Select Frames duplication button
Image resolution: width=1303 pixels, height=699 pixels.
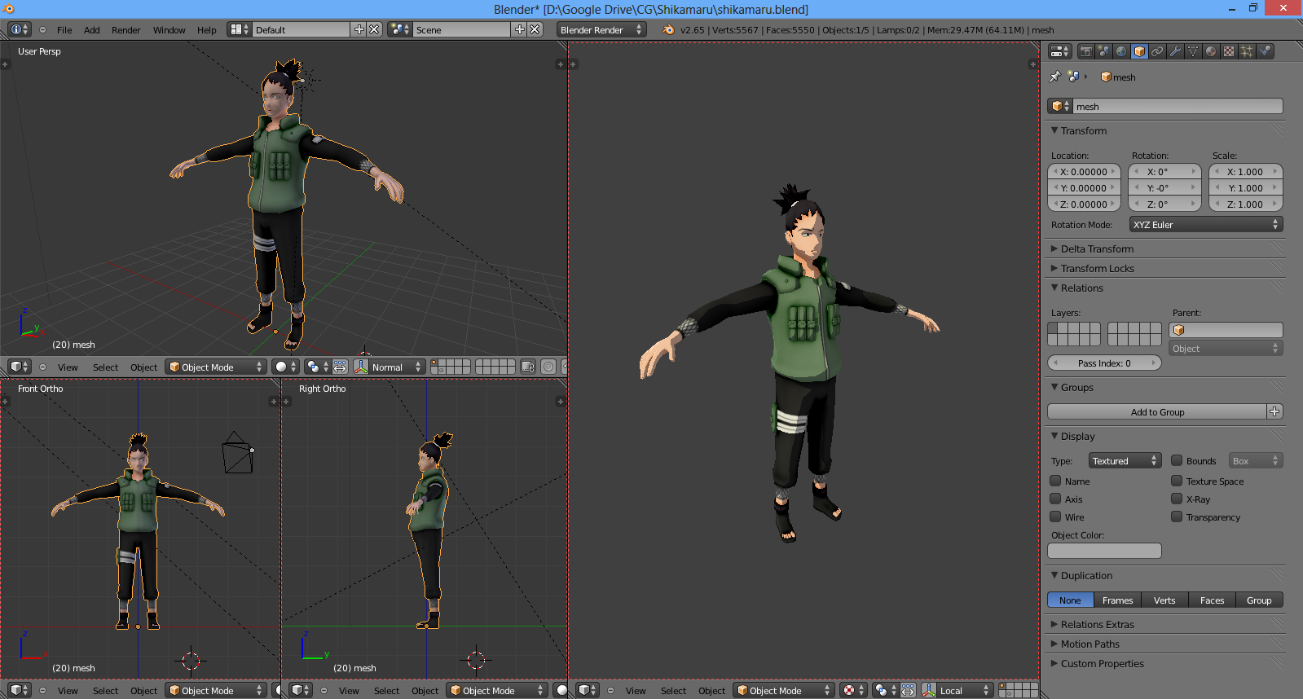(1117, 600)
